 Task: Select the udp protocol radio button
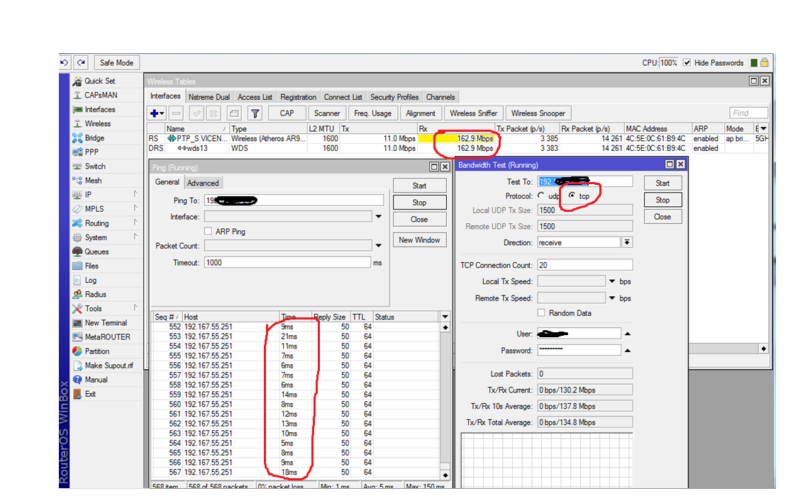(542, 196)
